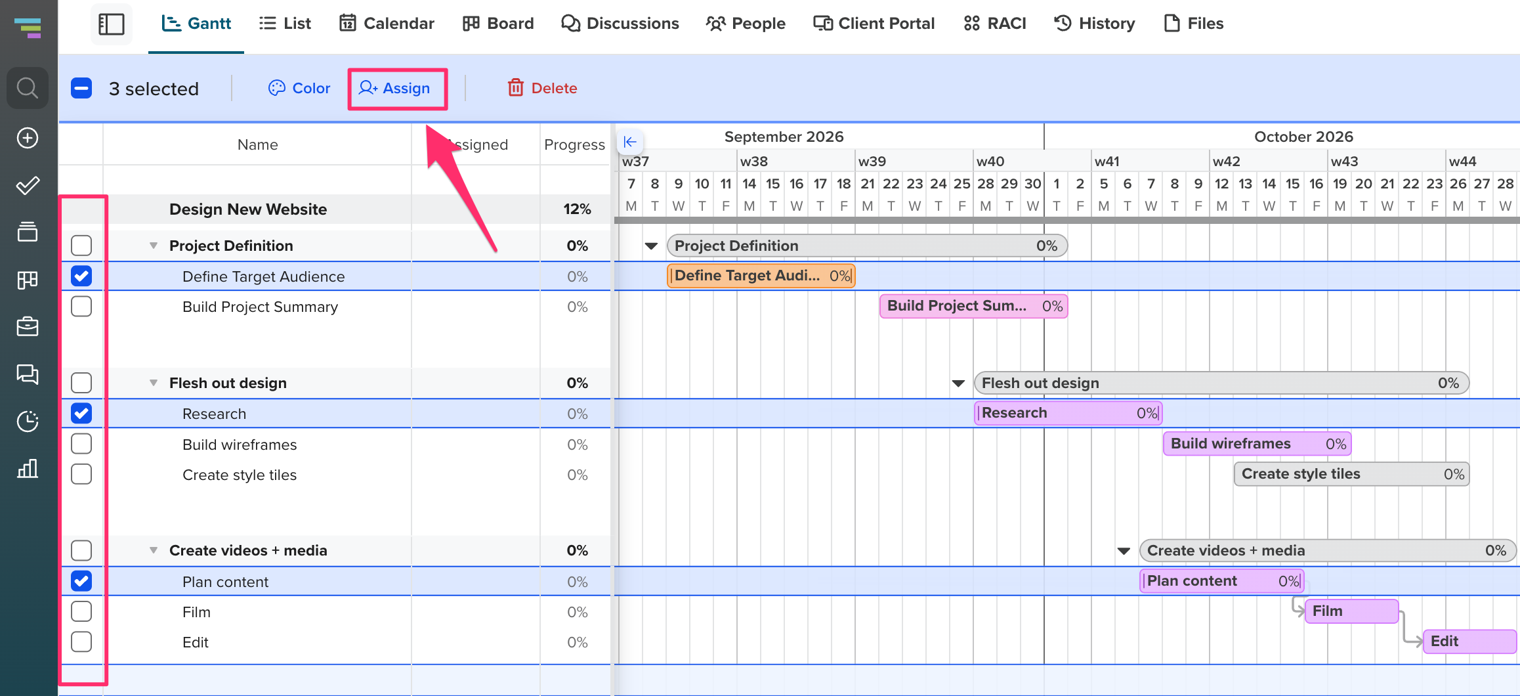The image size is (1520, 696).
Task: Open the Calendar tab
Action: click(387, 24)
